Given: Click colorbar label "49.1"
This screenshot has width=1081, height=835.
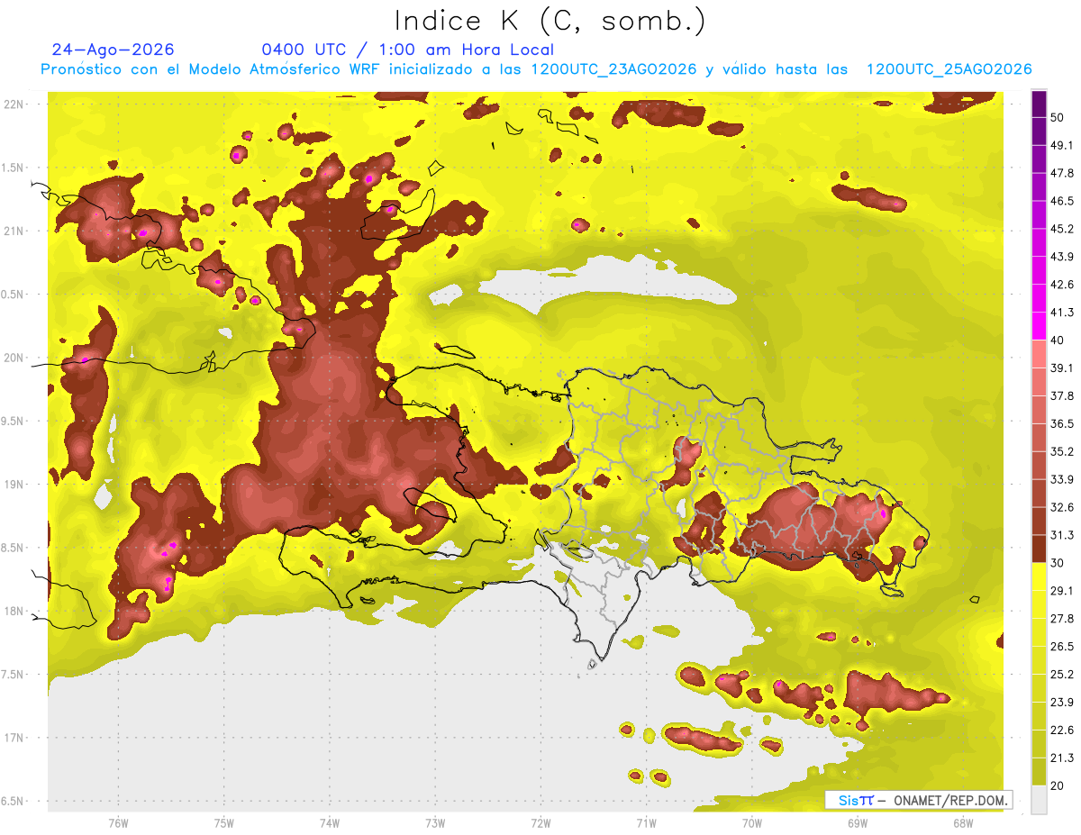Looking at the screenshot, I should [1061, 145].
